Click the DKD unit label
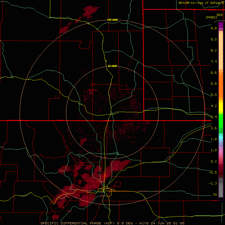This screenshot has height=225, width=225. [x=220, y=15]
